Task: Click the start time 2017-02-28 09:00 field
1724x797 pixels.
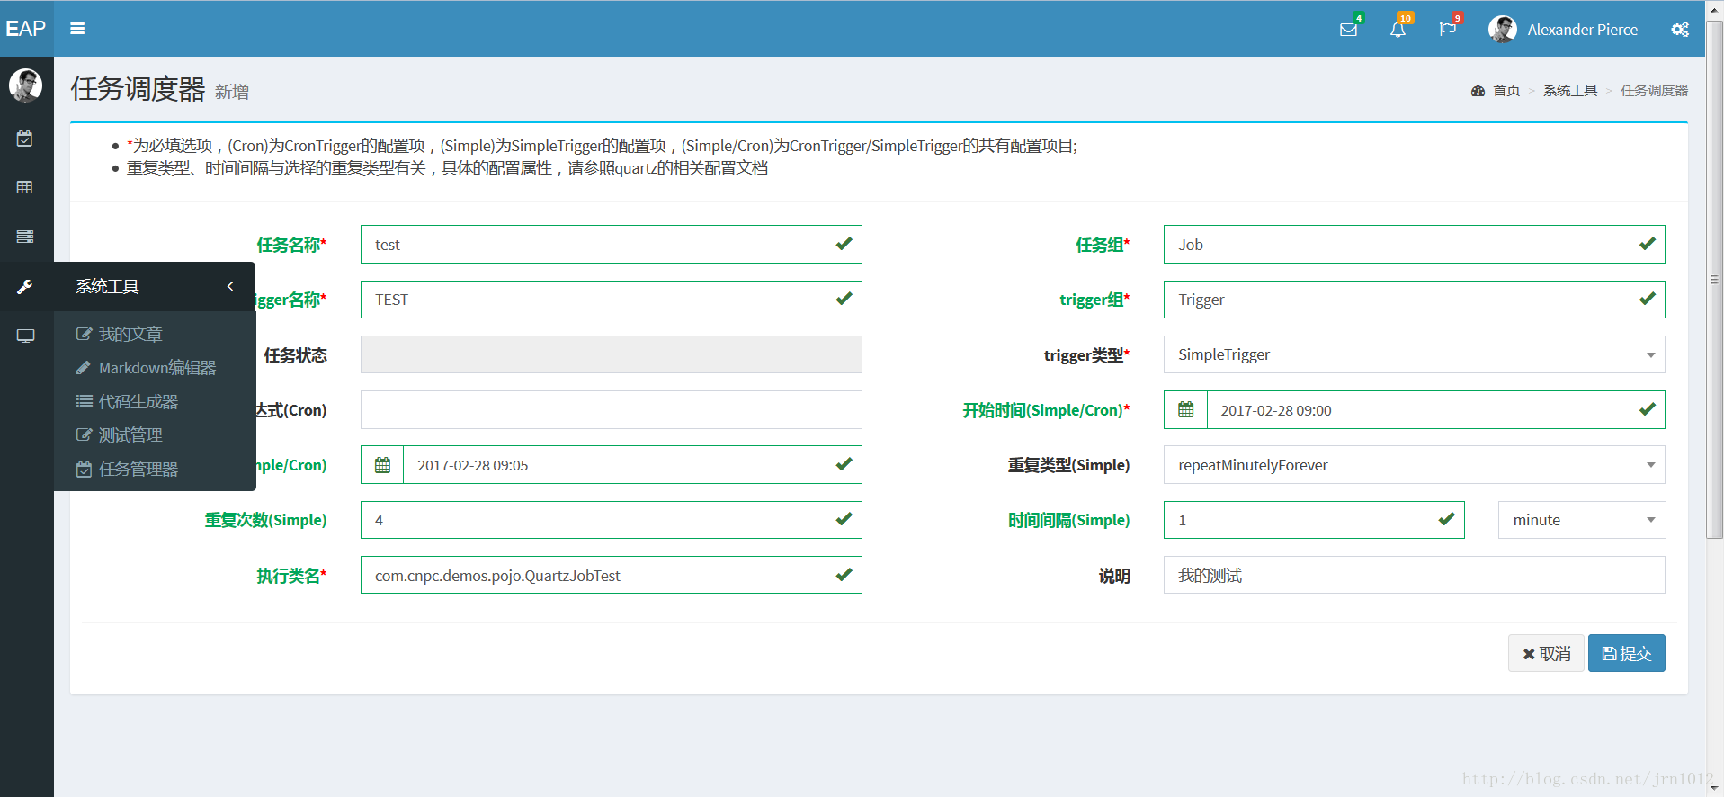Action: click(1435, 410)
